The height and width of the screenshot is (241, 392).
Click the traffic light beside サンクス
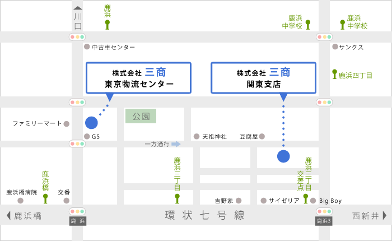point(324,37)
